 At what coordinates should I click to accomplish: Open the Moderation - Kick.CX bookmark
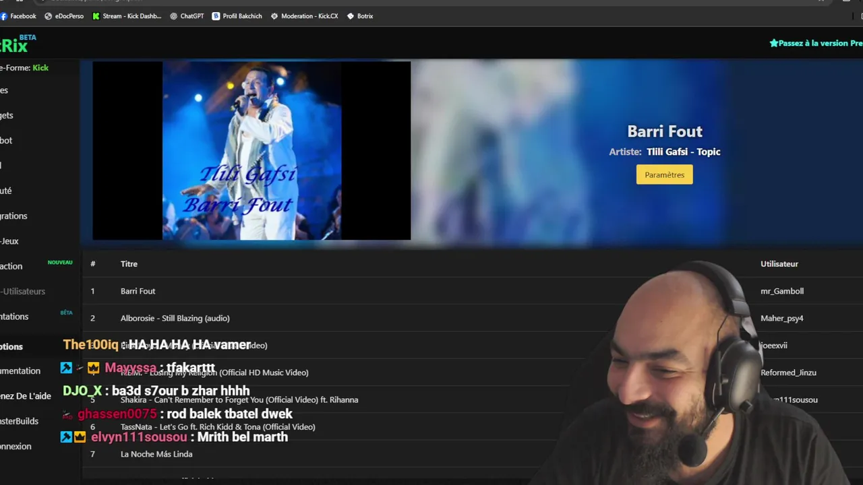coord(304,16)
